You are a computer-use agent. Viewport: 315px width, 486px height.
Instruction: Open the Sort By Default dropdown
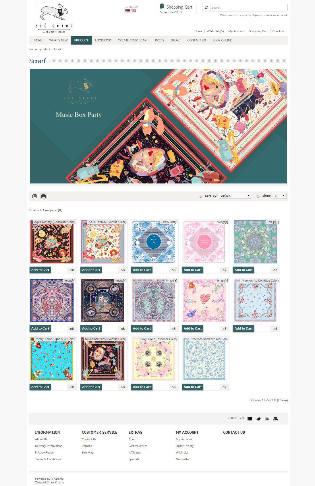[235, 196]
